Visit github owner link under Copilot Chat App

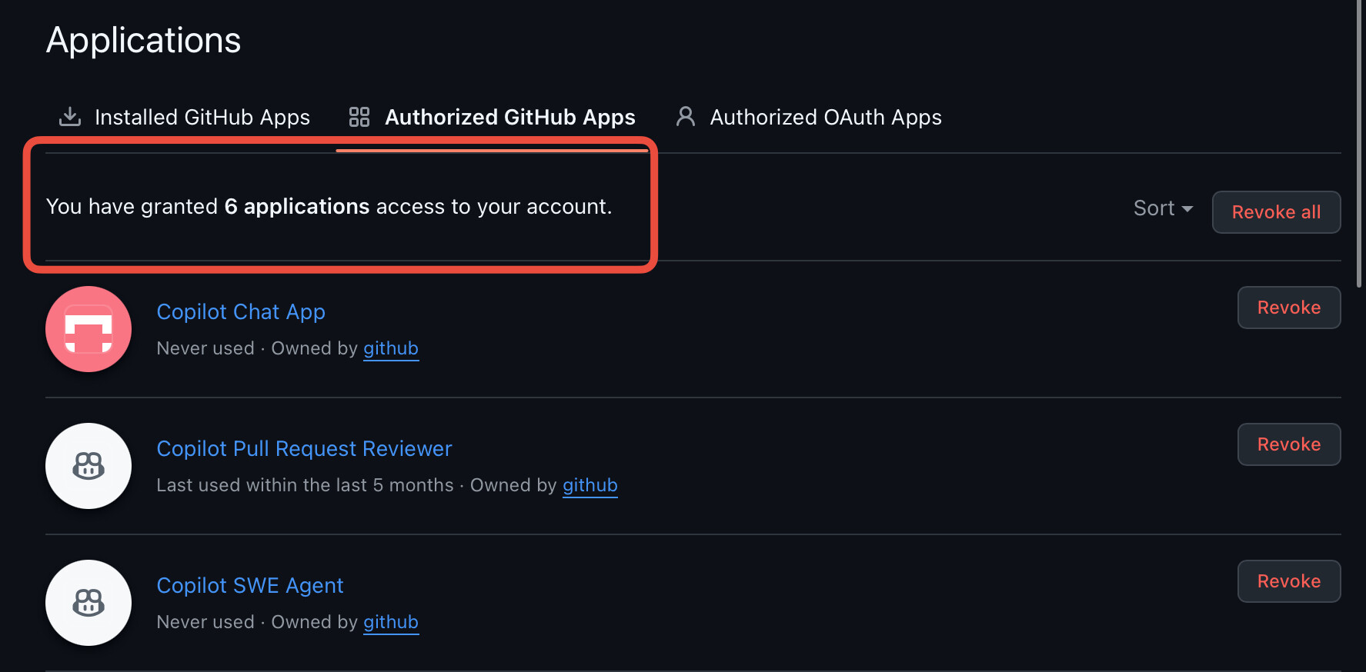pyautogui.click(x=391, y=348)
